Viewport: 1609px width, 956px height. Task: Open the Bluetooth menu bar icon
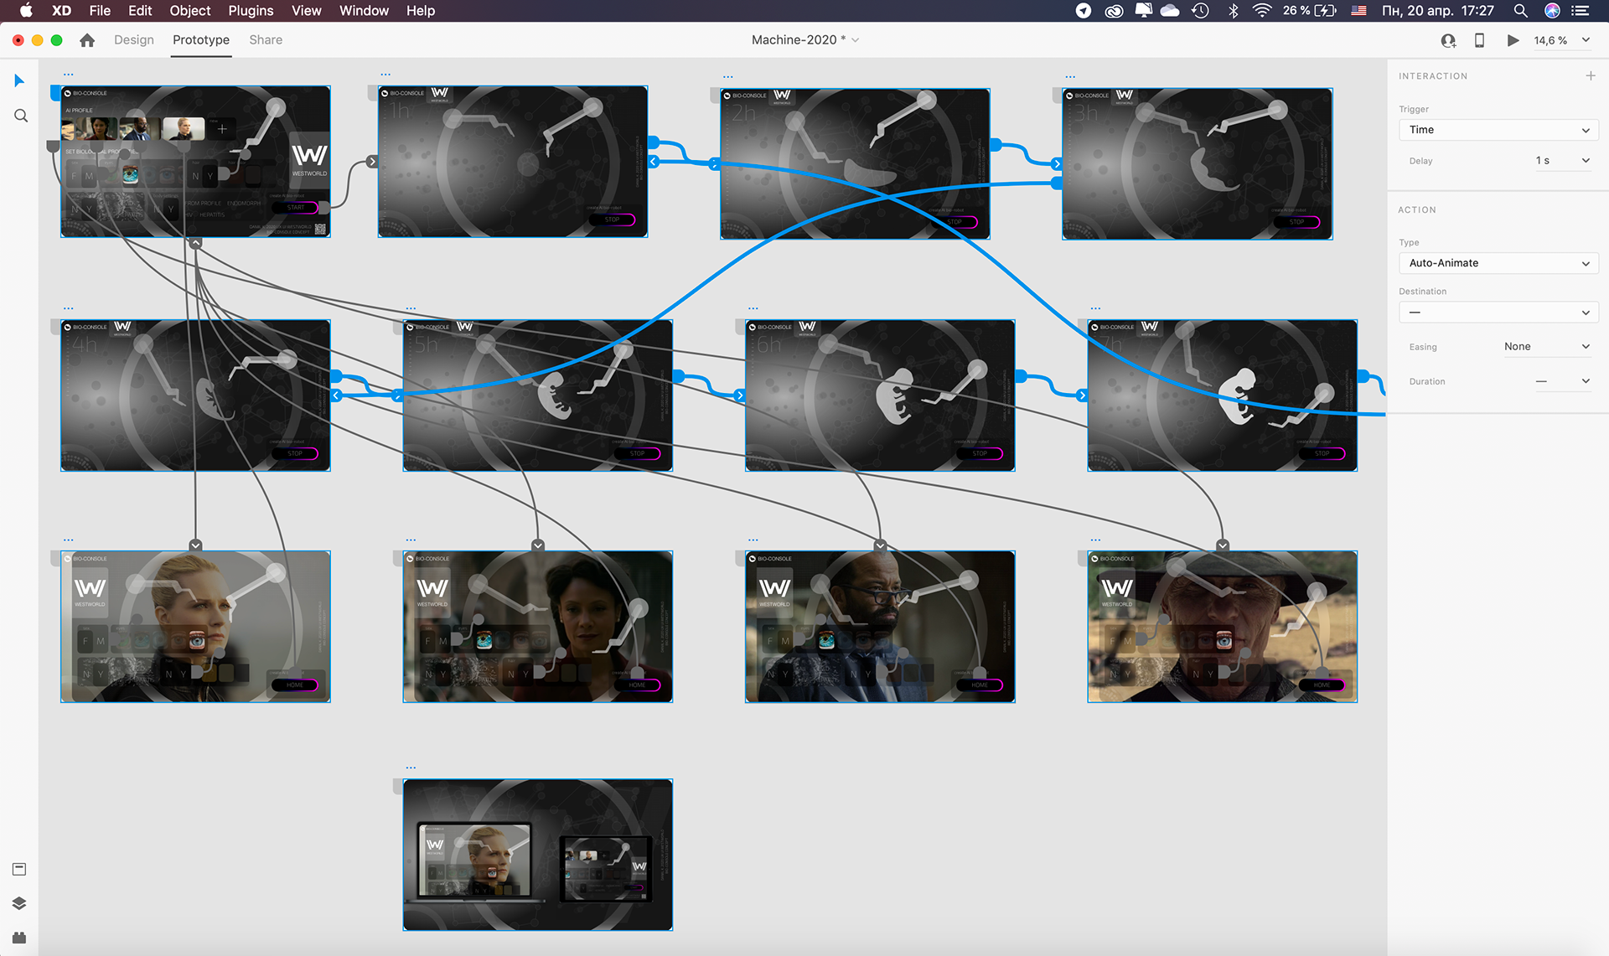click(x=1233, y=11)
